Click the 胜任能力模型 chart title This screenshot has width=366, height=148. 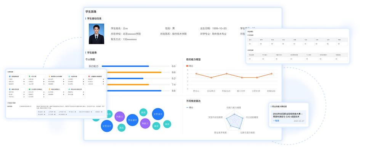pyautogui.click(x=193, y=60)
